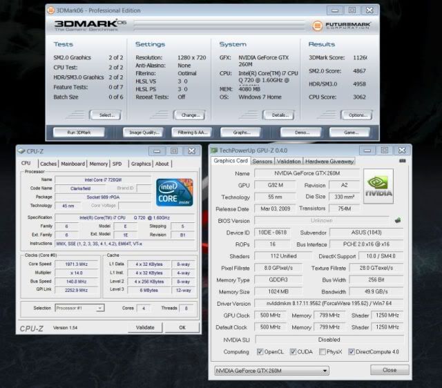Click the SM2.0 Score value 4867
This screenshot has height=388, width=442.
pos(359,71)
